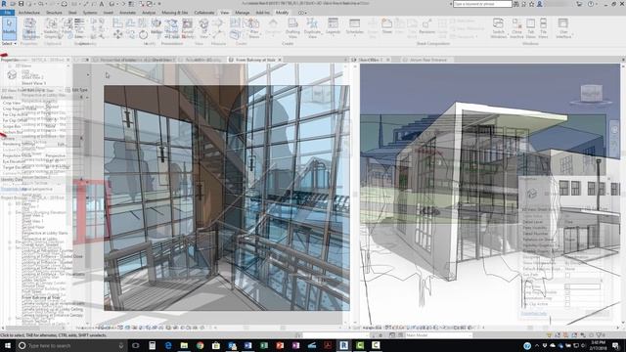
Task: Switch to the Collaborate ribbon tab
Action: click(x=204, y=13)
